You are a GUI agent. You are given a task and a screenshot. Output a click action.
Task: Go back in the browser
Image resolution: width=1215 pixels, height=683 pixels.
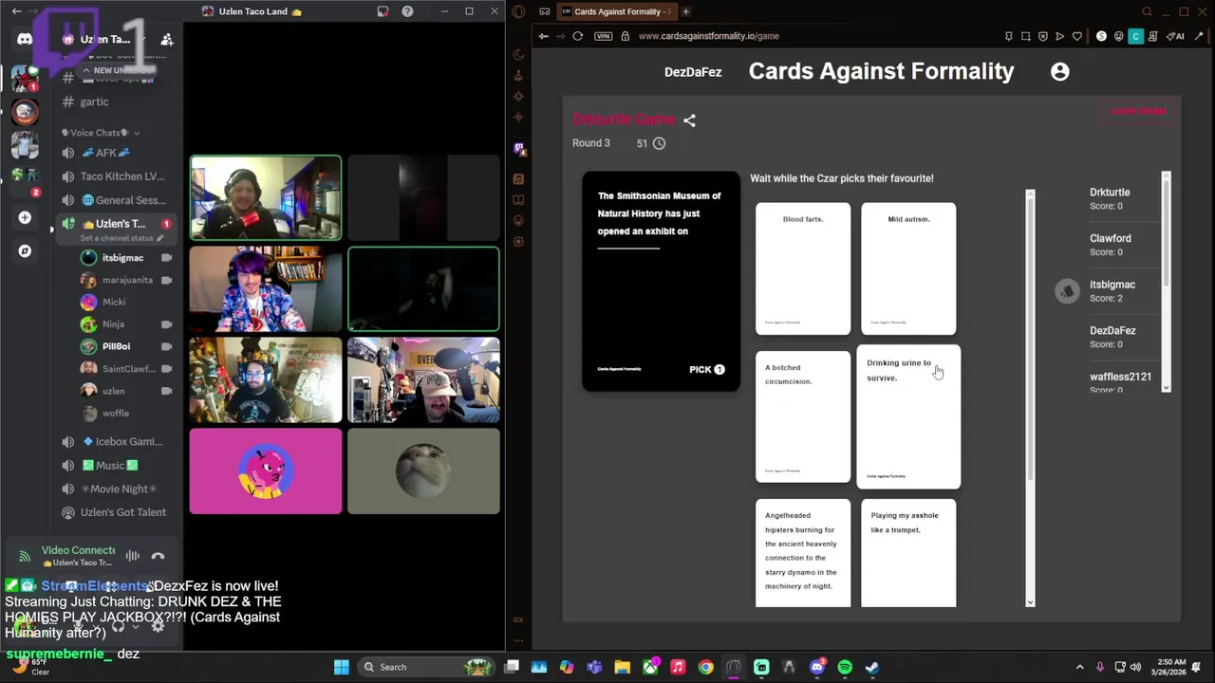543,36
